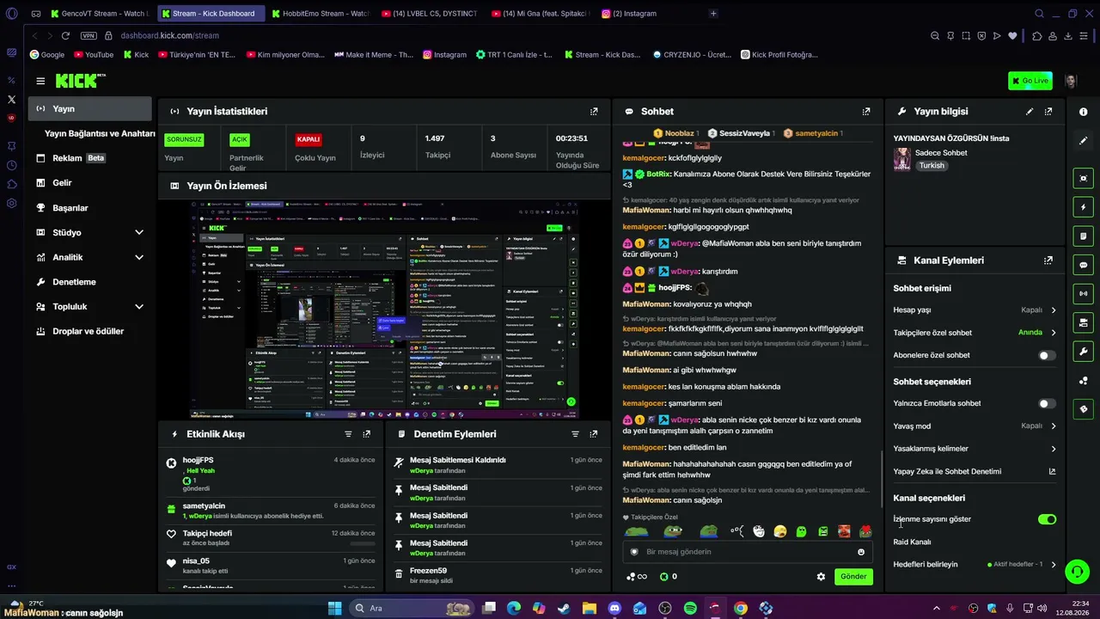
Task: Open the filter icon in Etkinlik Akışı
Action: [348, 434]
